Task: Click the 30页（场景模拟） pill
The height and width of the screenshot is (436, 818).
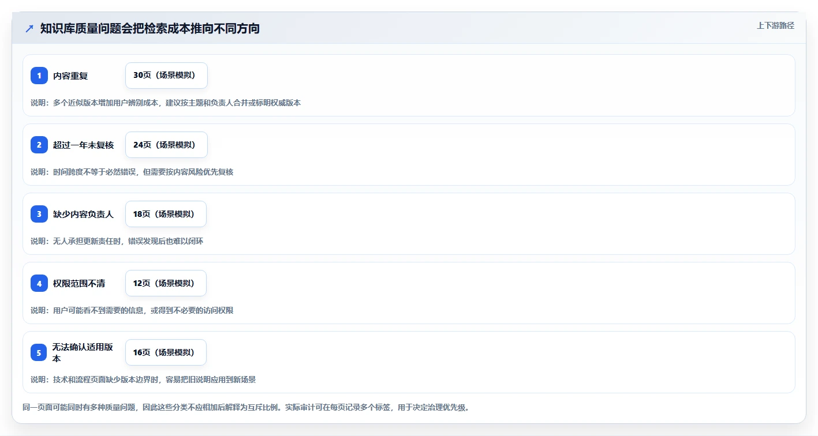Action: pos(166,76)
